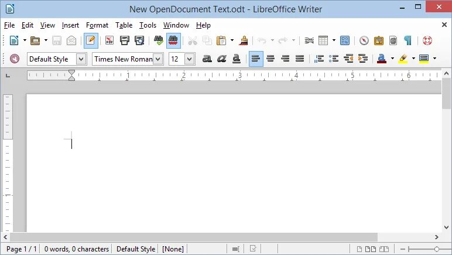The image size is (452, 255).
Task: Click the New document icon
Action: pyautogui.click(x=14, y=40)
